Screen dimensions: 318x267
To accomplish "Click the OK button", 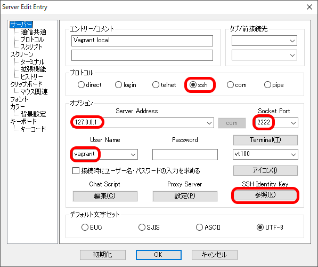I will (x=159, y=255).
